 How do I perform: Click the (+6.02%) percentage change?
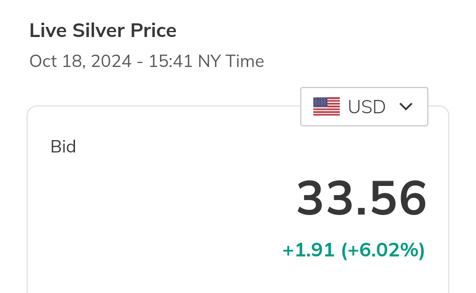tap(383, 250)
